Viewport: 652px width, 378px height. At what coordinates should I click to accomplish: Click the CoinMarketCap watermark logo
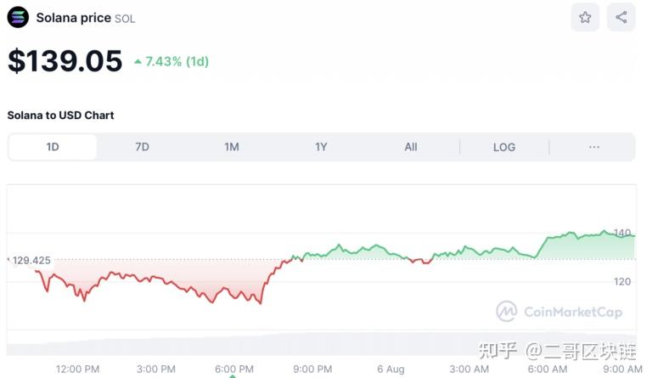coord(507,312)
